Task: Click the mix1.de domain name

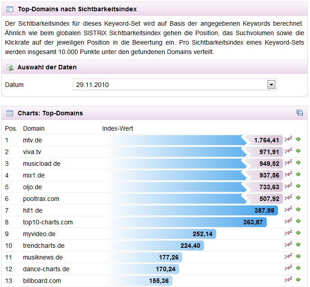Action: pyautogui.click(x=34, y=175)
